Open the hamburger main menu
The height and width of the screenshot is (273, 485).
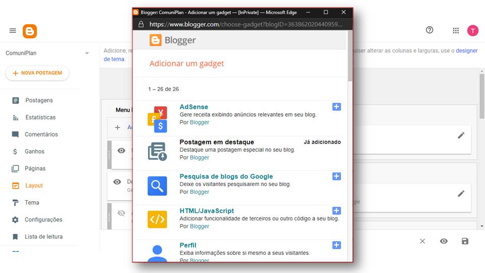pyautogui.click(x=13, y=31)
